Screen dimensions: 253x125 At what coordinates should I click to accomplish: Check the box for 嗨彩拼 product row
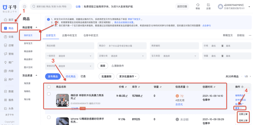[x=49, y=94]
